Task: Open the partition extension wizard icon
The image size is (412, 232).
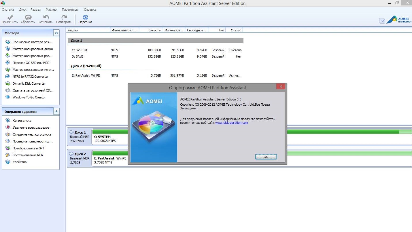Action: point(8,42)
